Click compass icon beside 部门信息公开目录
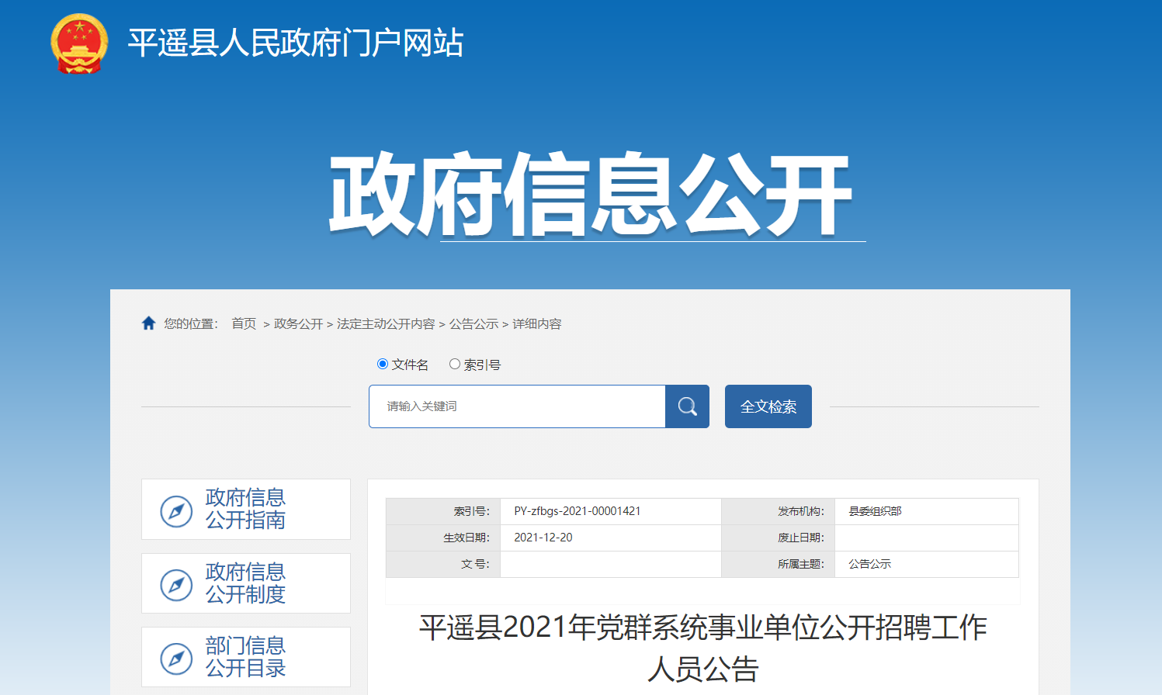This screenshot has width=1162, height=695. 176,659
